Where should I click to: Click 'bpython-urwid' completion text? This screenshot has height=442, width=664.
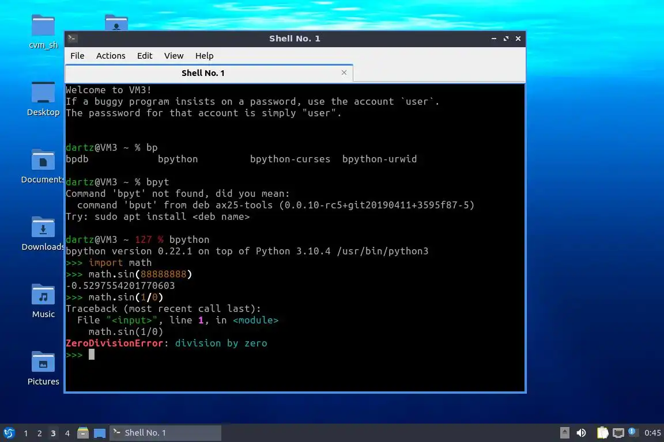click(x=379, y=159)
